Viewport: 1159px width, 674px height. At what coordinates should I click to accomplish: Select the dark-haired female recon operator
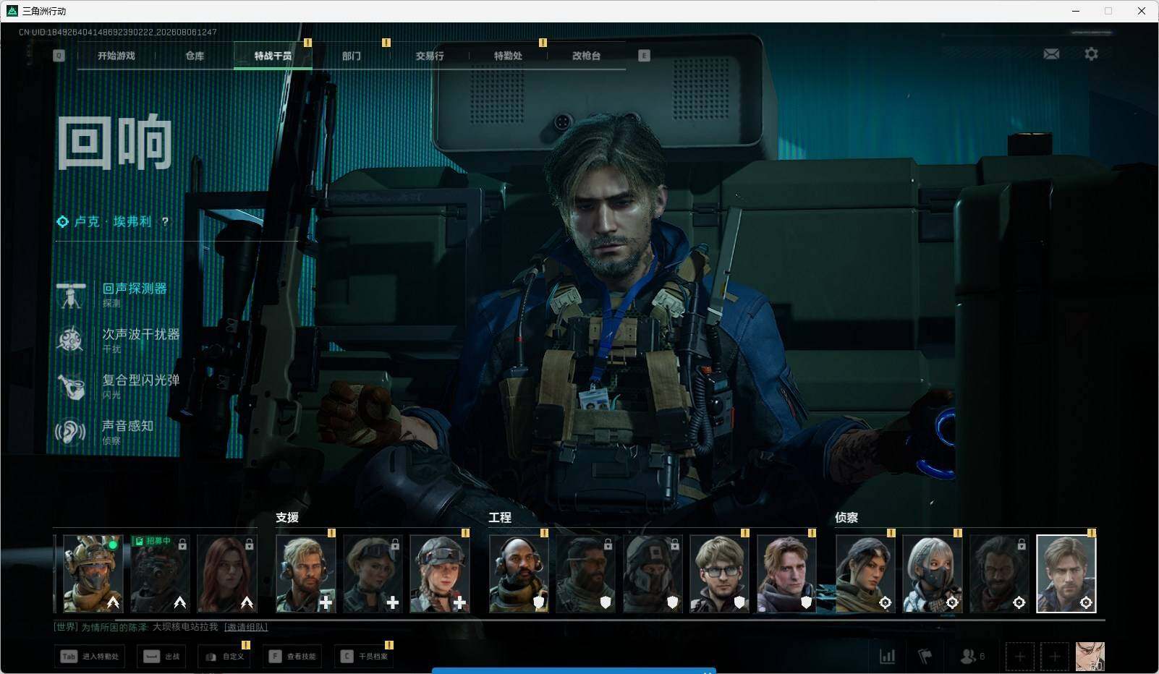coord(865,573)
